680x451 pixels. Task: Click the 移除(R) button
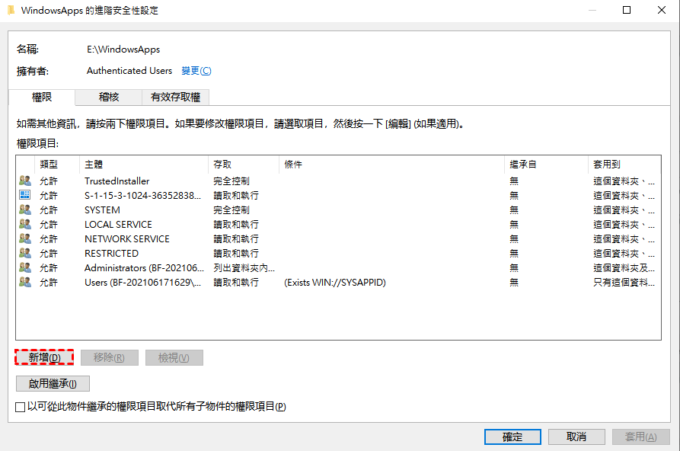[110, 357]
